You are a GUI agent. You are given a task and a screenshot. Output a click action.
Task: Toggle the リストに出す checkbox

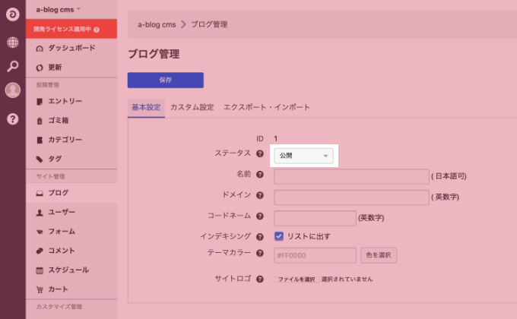coord(279,236)
